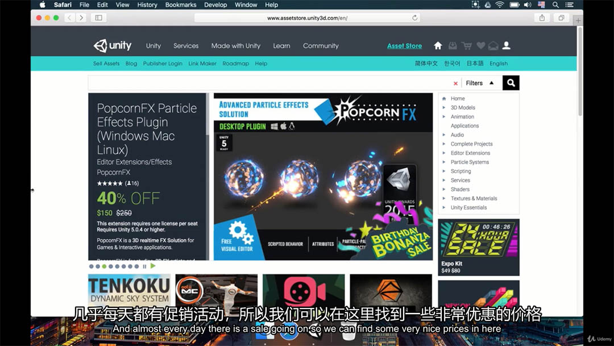Open Safari's Share button
614x346 pixels.
(x=542, y=18)
